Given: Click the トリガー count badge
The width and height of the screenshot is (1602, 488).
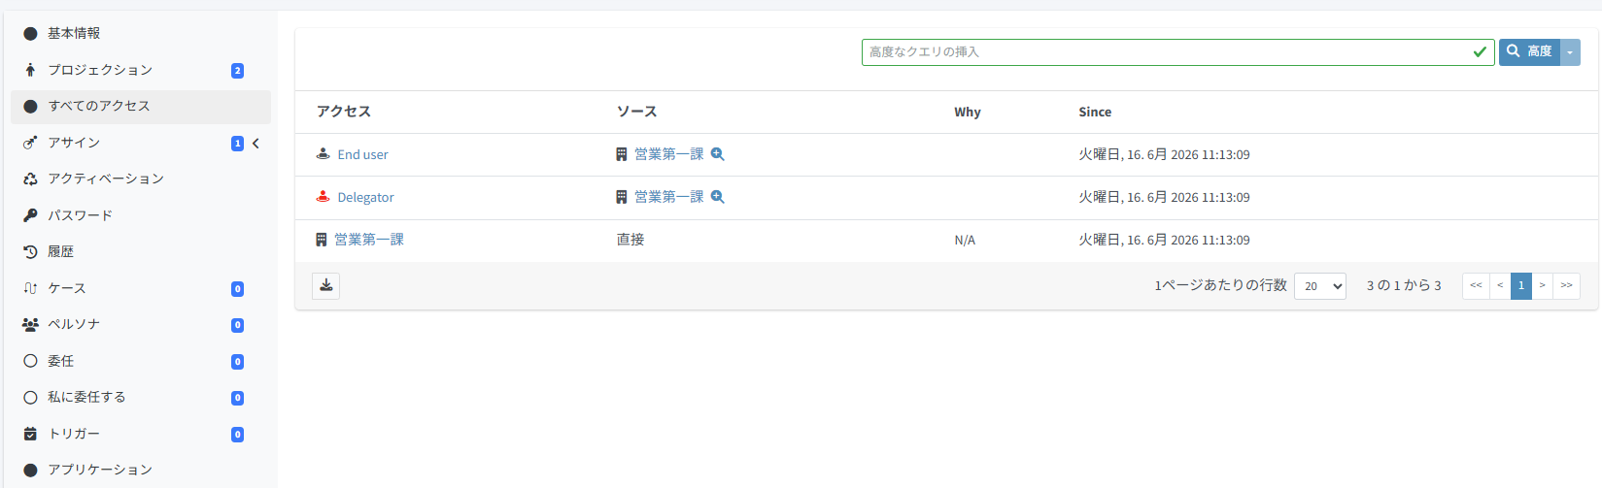Looking at the screenshot, I should click(237, 435).
